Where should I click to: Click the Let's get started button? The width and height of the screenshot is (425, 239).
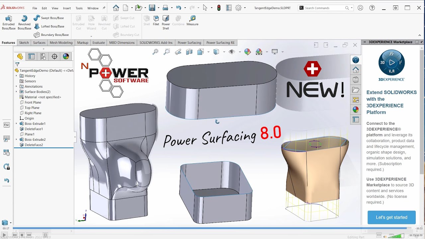391,217
